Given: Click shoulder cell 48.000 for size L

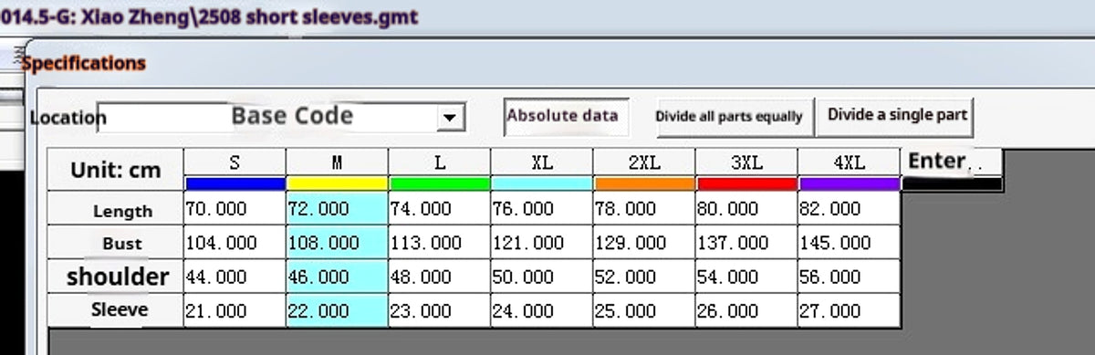Looking at the screenshot, I should click(439, 277).
